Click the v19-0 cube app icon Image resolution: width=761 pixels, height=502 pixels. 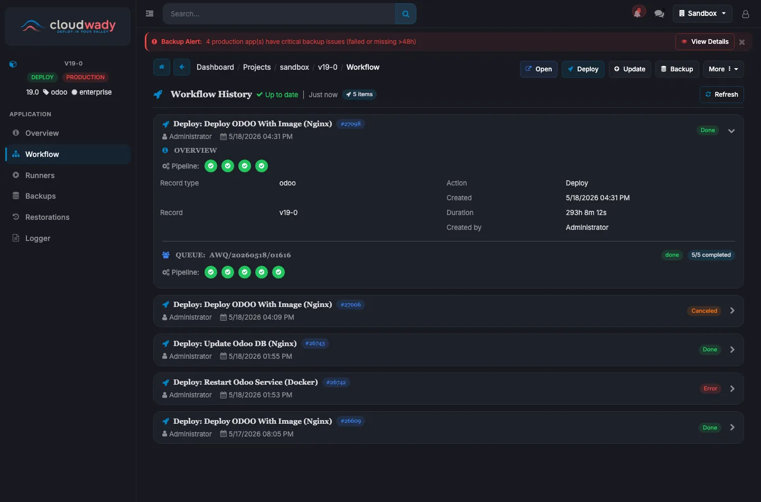coord(13,64)
